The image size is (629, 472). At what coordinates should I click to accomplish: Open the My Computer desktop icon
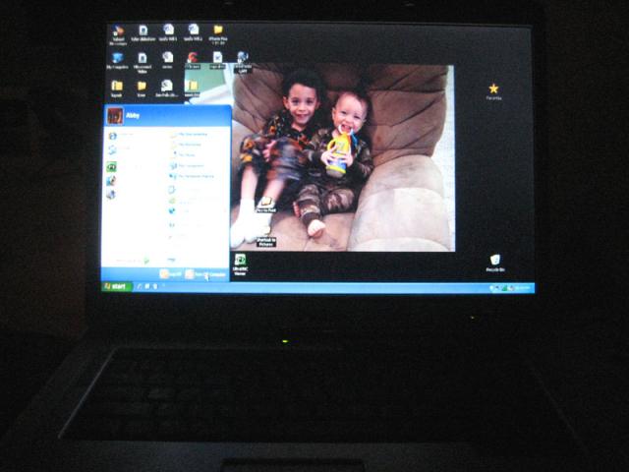(117, 59)
